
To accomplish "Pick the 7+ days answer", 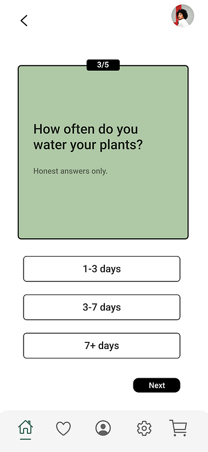I will (x=102, y=346).
